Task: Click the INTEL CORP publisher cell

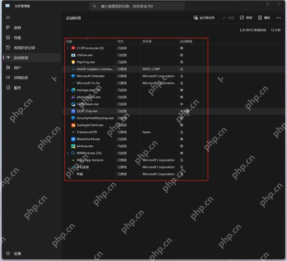Action: click(151, 69)
